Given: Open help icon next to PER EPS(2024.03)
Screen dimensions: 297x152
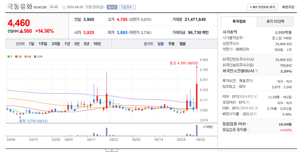Looking at the screenshot, I should 255,97.
